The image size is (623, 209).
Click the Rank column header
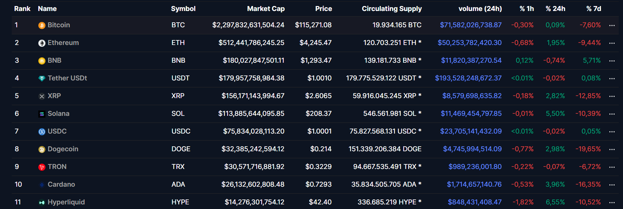click(x=22, y=9)
